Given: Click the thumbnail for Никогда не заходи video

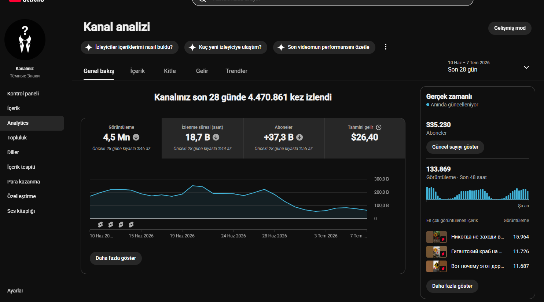Looking at the screenshot, I should 437,237.
